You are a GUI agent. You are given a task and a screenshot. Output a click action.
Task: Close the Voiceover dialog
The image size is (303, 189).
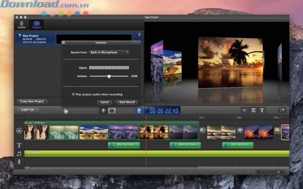coord(64,43)
